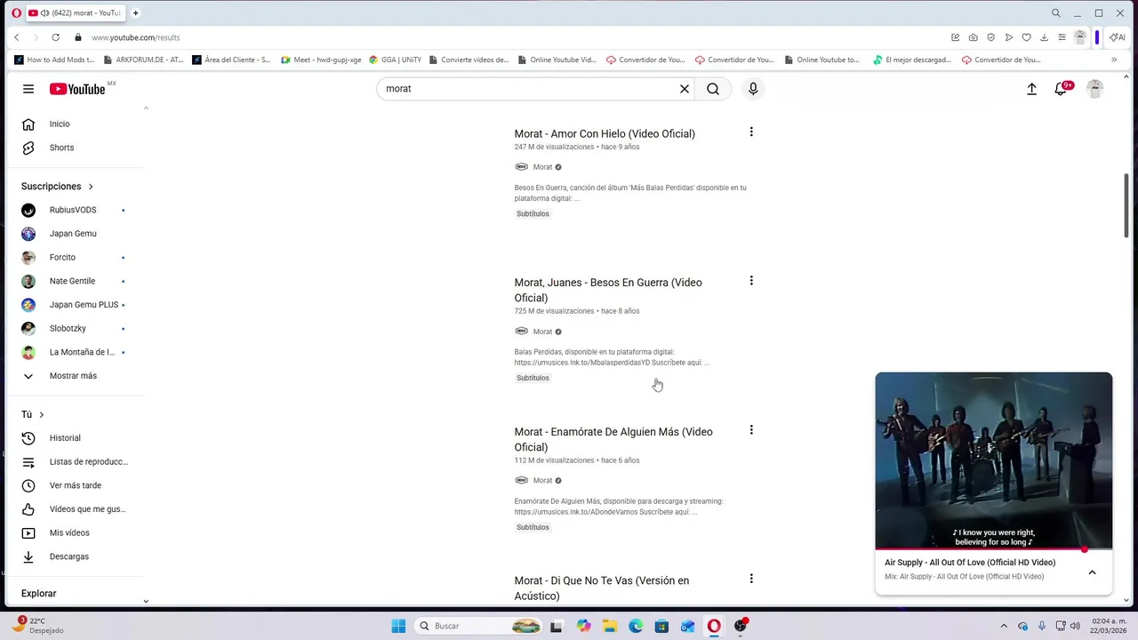
Task: Open Opera main menu logo
Action: point(16,13)
